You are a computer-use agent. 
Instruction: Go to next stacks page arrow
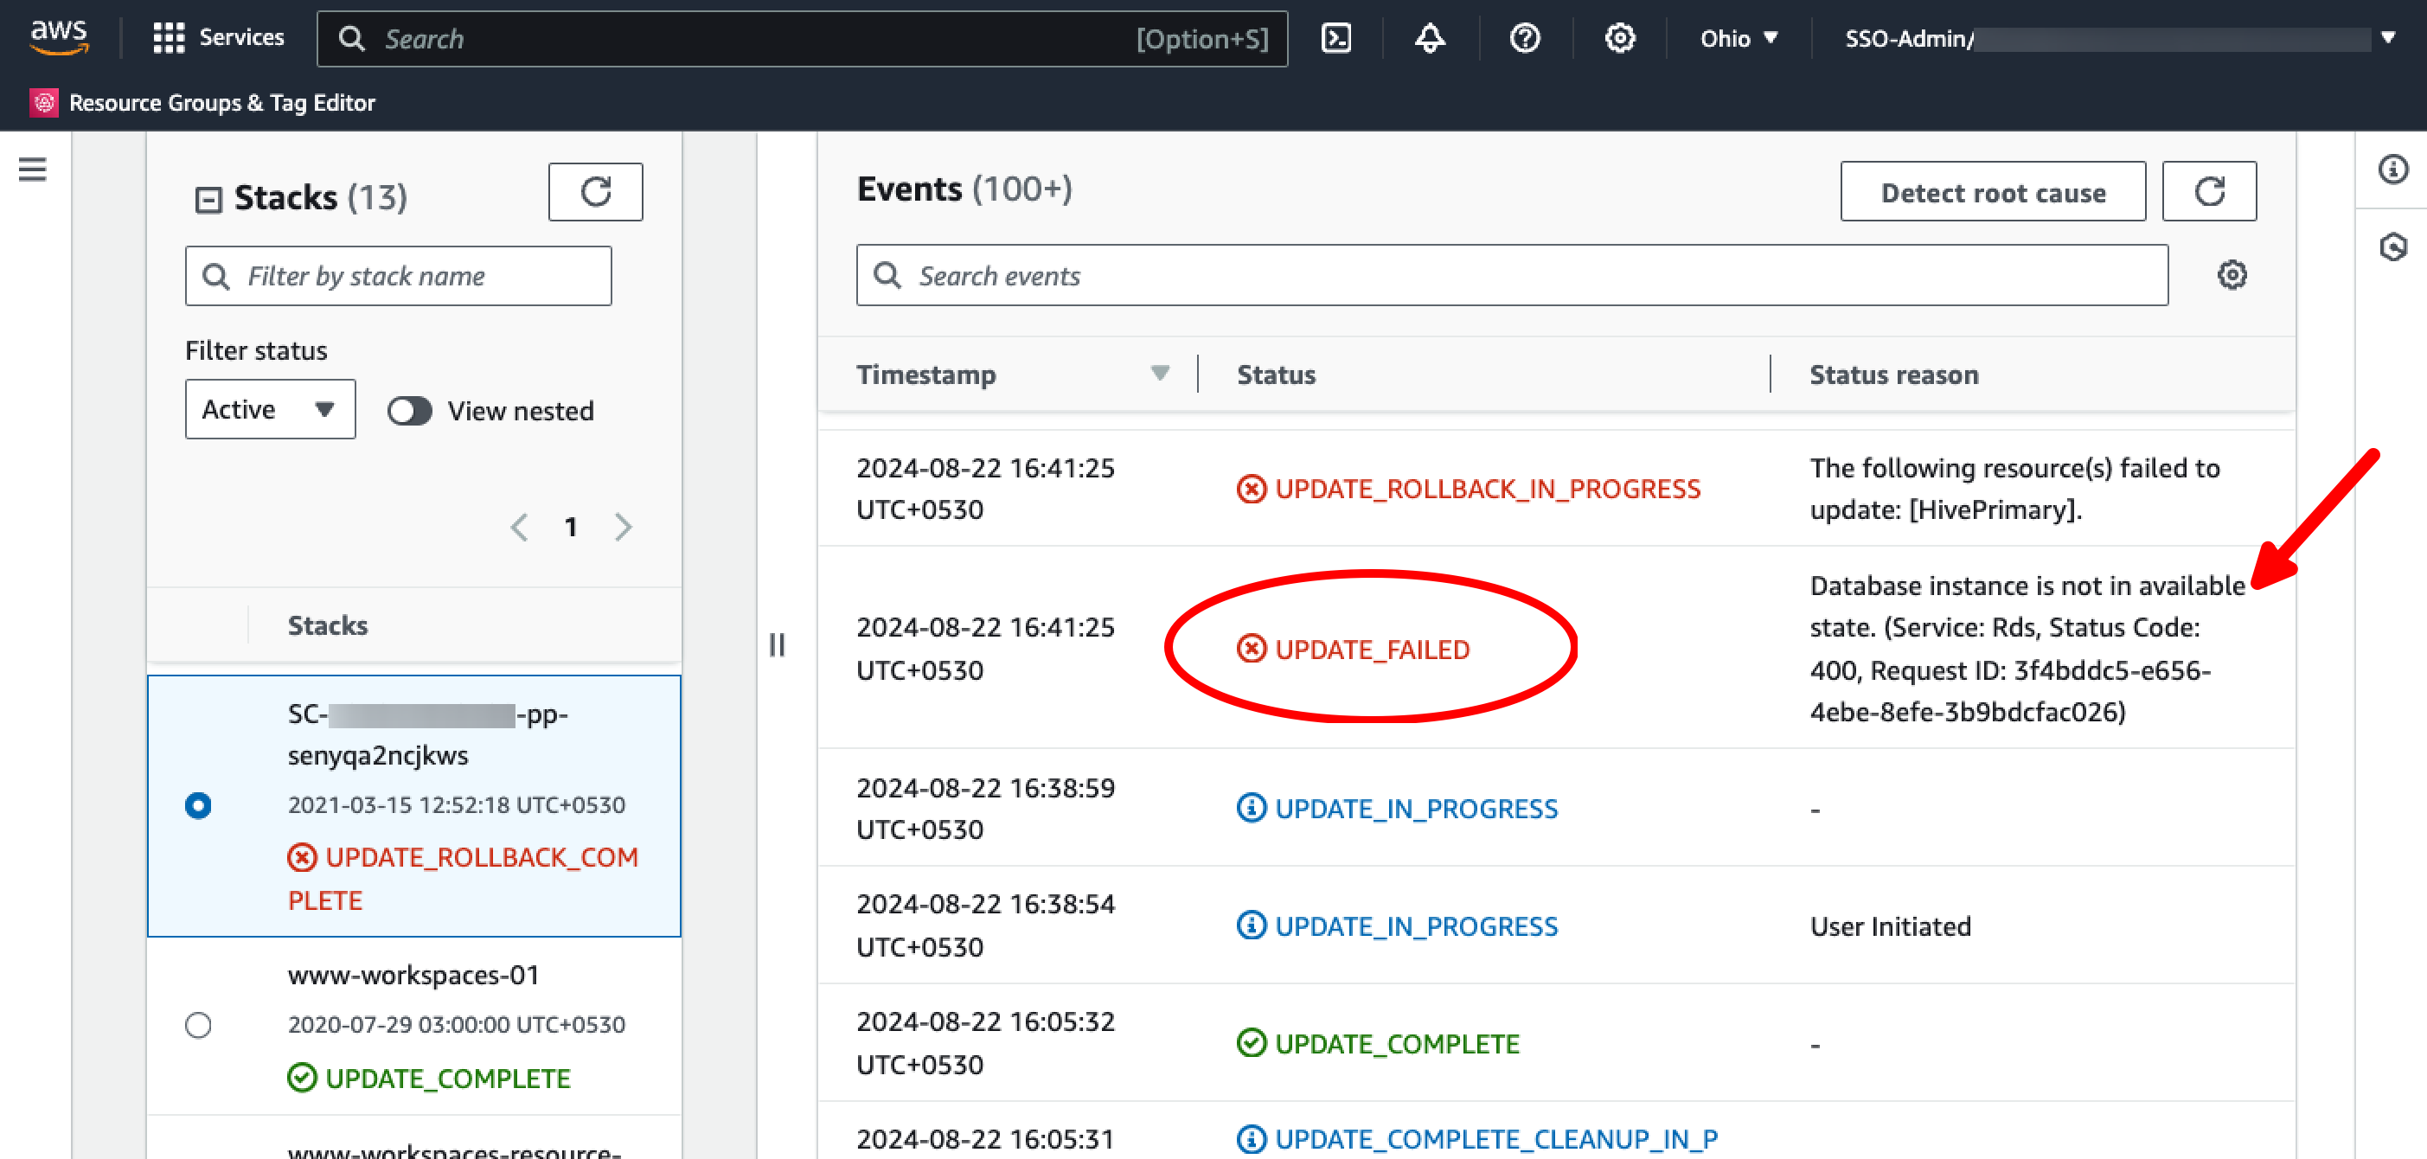[623, 527]
